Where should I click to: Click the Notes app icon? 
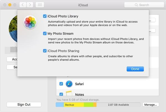pos(69,94)
